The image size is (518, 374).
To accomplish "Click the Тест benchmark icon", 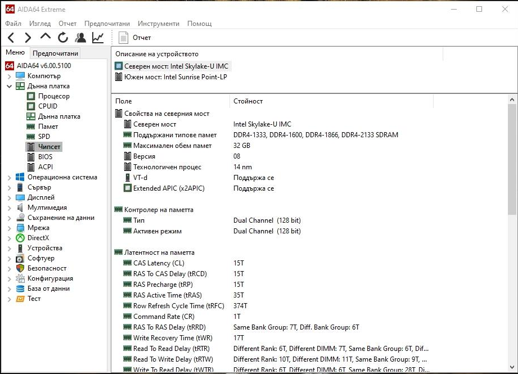I will (x=20, y=299).
